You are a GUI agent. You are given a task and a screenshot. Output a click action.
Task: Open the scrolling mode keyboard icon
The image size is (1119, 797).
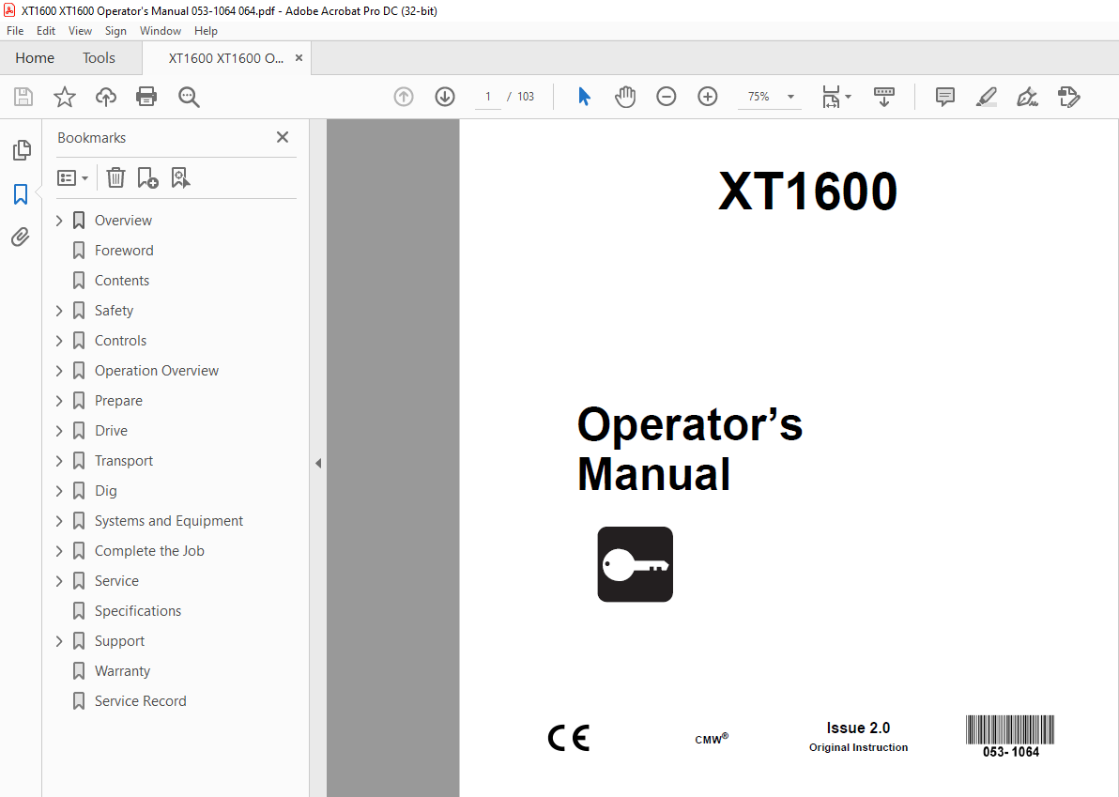[x=883, y=97]
